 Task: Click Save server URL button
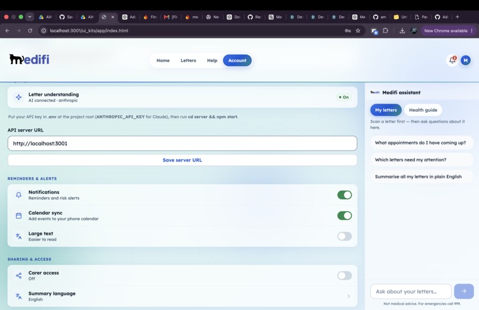point(182,160)
